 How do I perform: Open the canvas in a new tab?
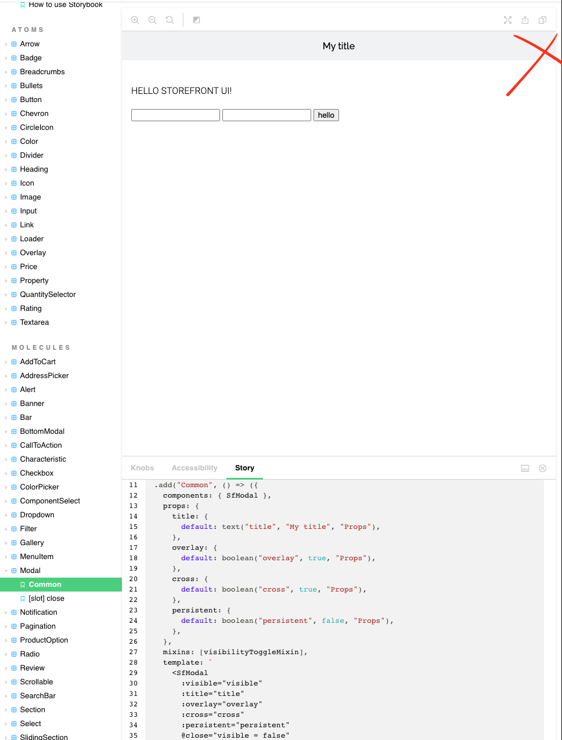click(x=525, y=20)
